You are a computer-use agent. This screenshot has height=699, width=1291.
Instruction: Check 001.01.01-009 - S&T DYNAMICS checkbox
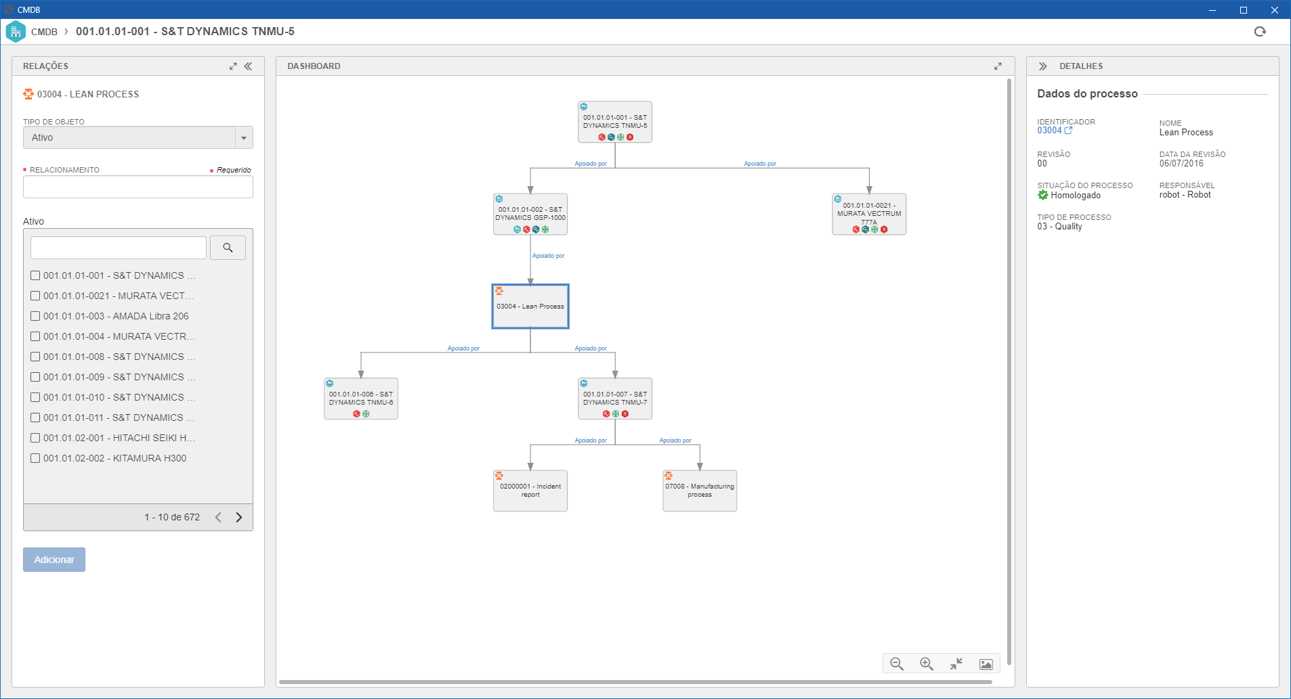point(35,377)
